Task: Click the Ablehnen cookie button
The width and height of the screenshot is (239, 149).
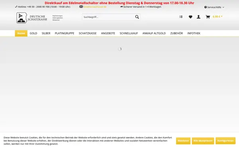Action: (x=183, y=141)
